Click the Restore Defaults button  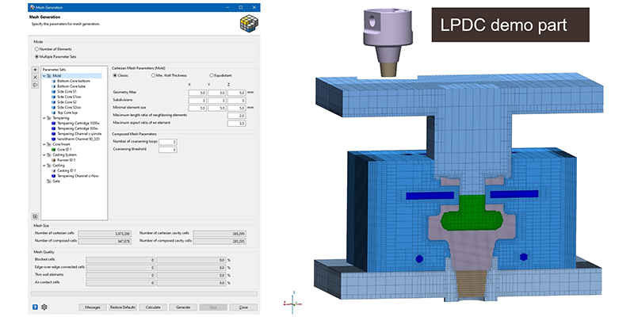tap(121, 307)
